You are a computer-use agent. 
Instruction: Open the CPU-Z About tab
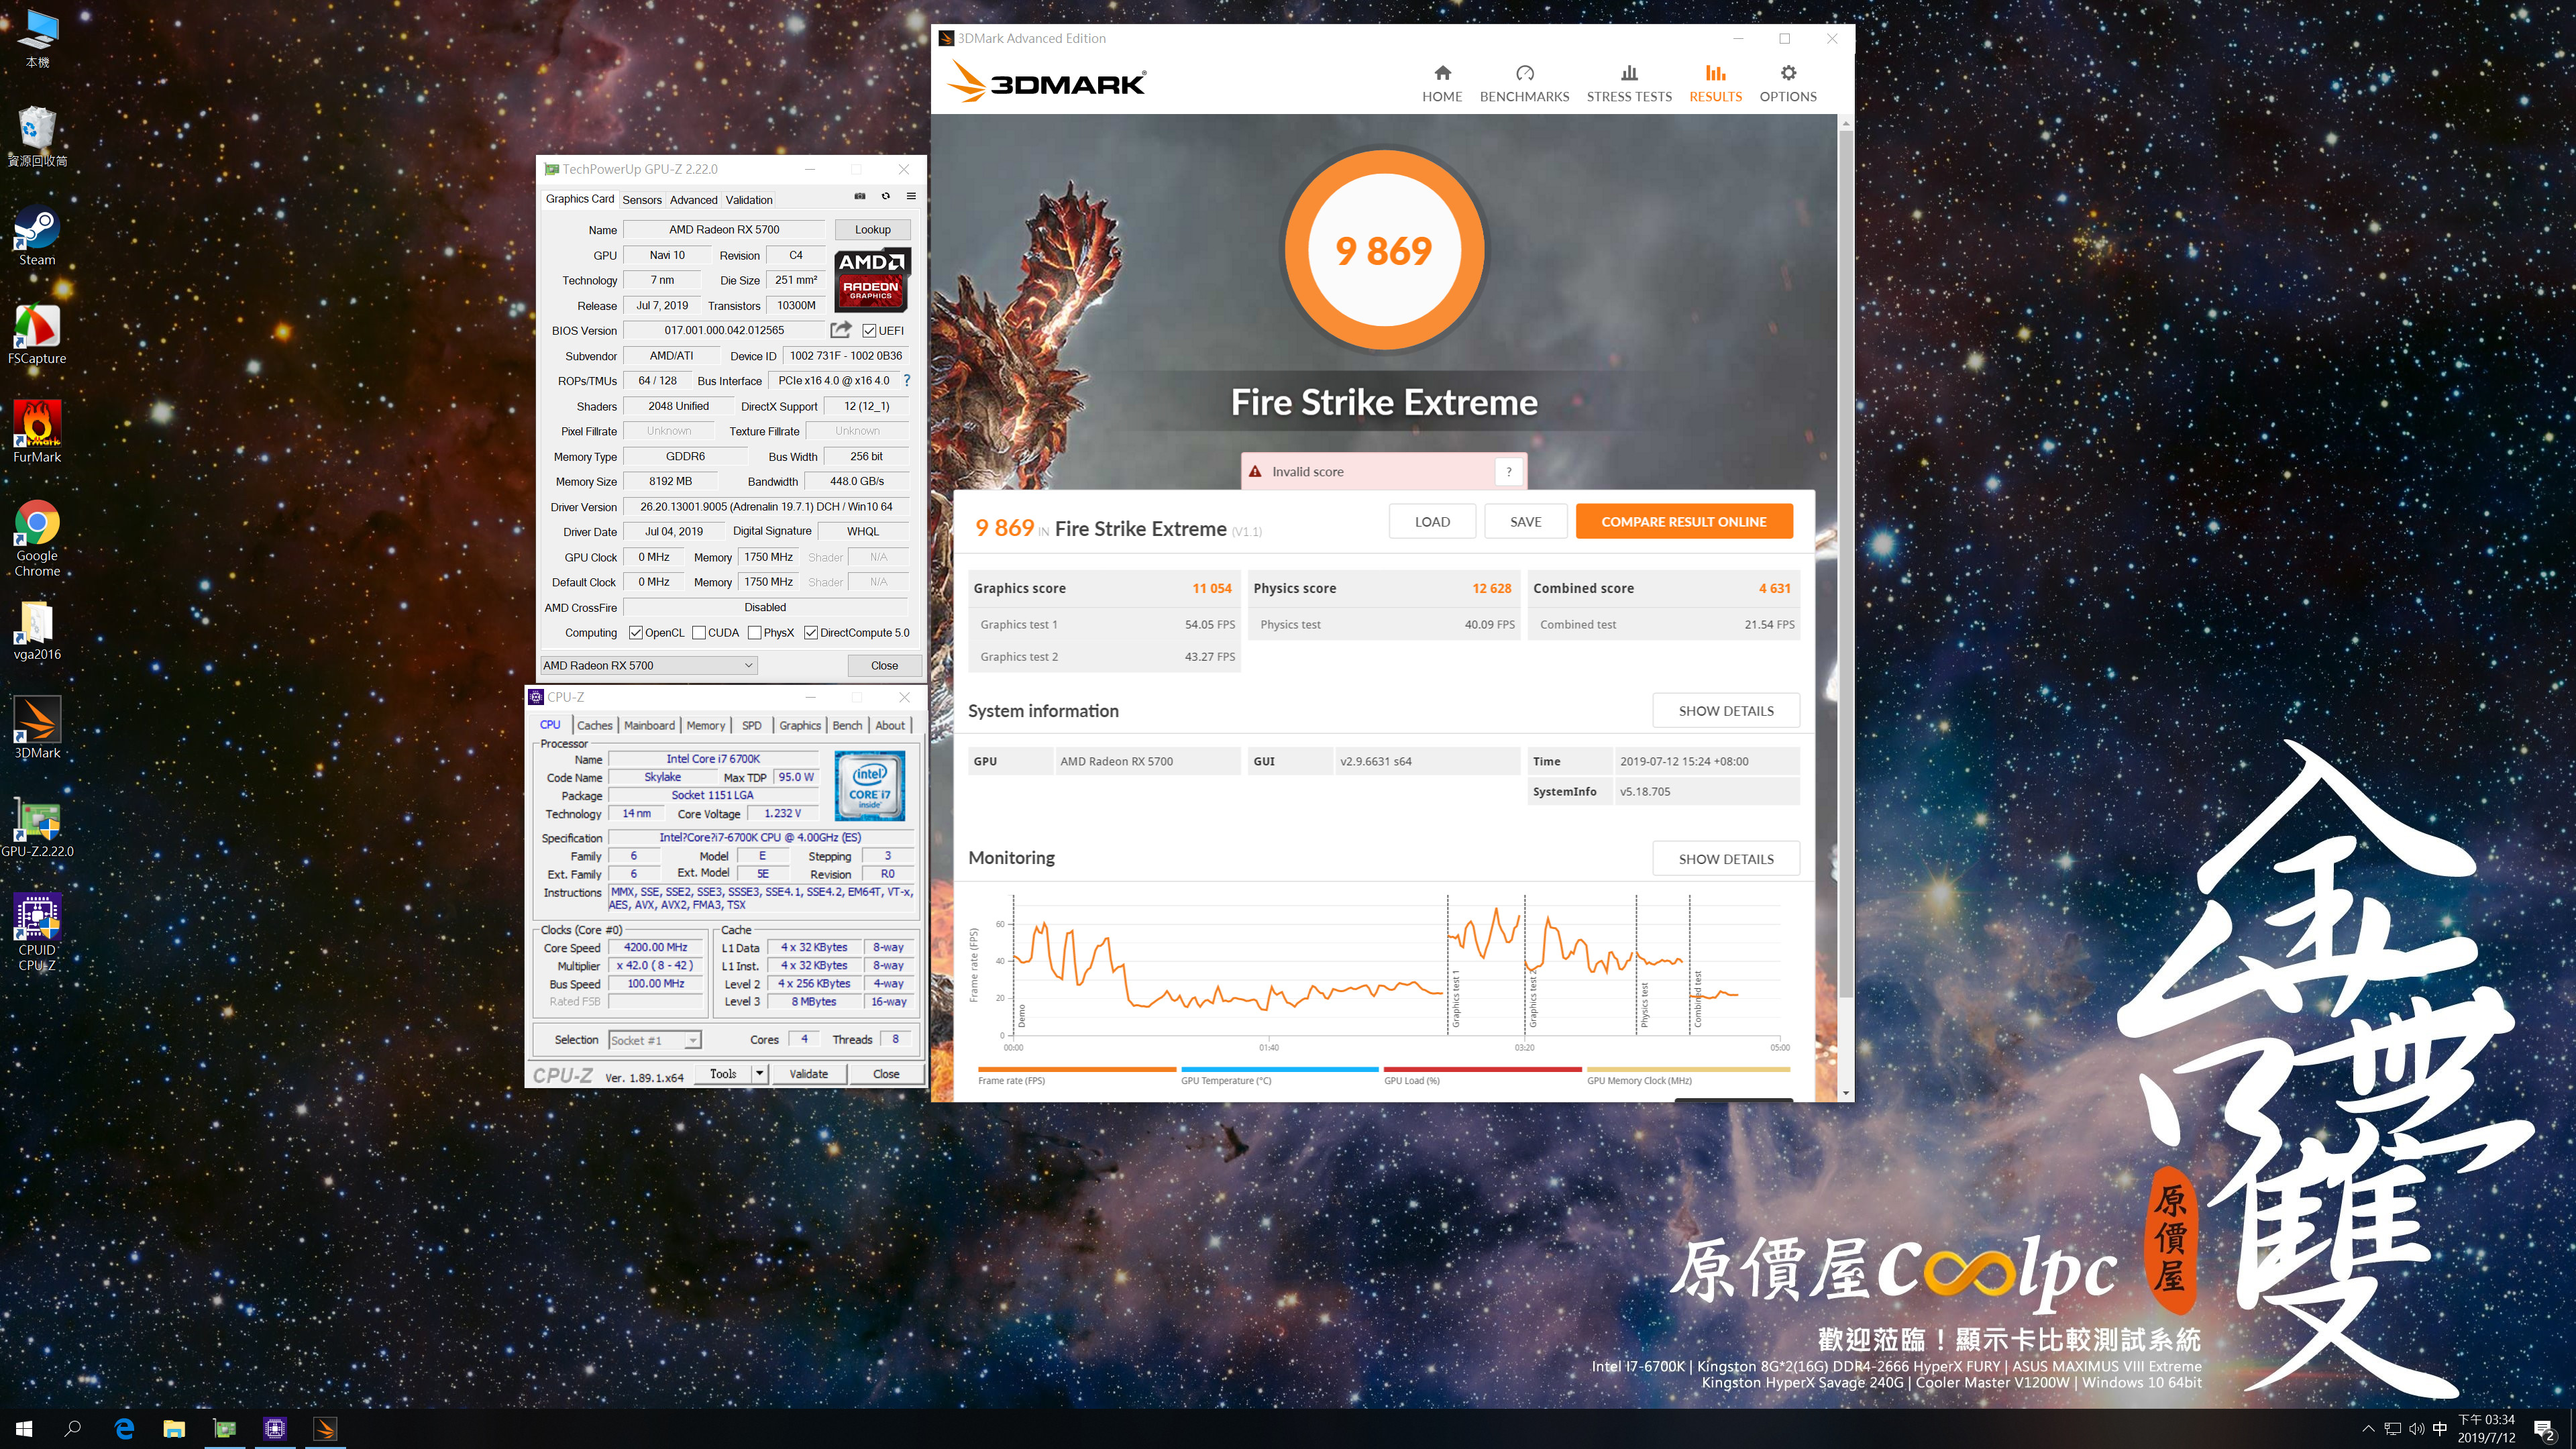[890, 725]
